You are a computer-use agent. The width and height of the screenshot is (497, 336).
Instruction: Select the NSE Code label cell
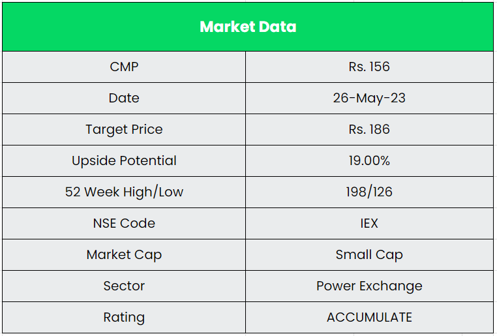point(124,223)
